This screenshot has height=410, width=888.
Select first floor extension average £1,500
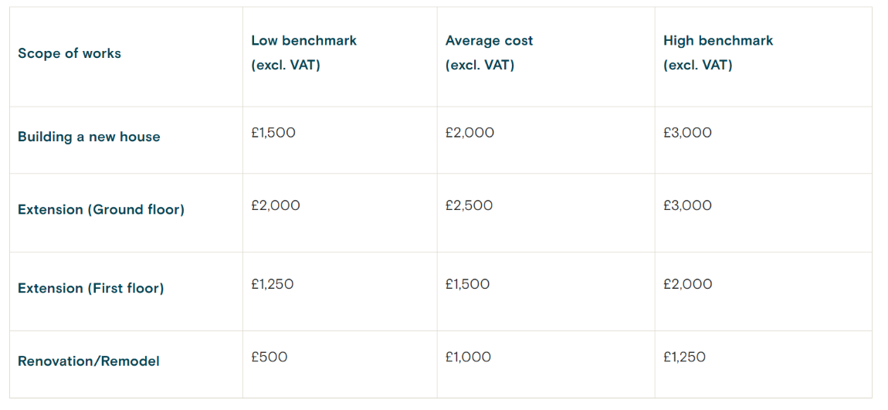tap(467, 284)
